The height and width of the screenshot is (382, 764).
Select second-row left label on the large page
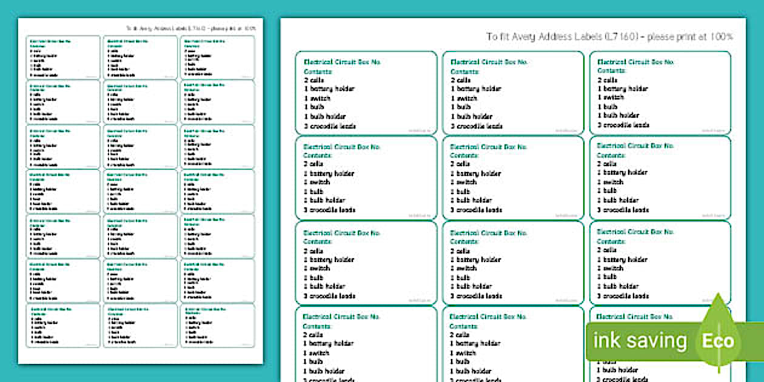click(x=366, y=178)
